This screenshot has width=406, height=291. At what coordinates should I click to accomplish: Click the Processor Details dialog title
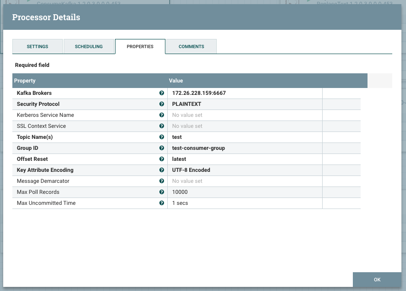click(x=46, y=17)
